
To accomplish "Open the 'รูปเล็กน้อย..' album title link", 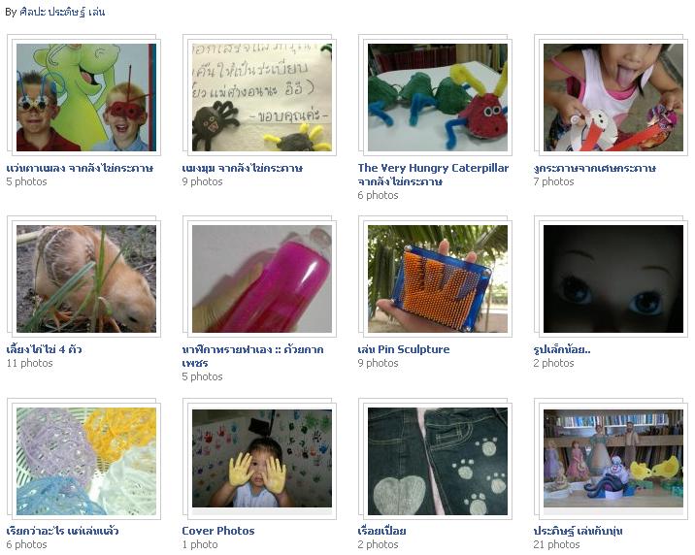I will pos(562,349).
